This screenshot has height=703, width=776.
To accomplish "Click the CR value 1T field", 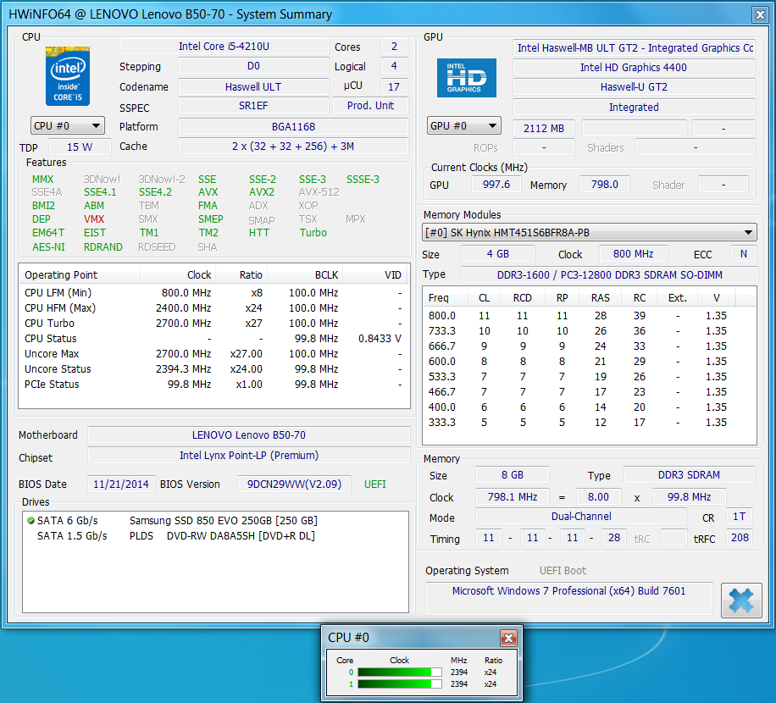I will [x=740, y=517].
